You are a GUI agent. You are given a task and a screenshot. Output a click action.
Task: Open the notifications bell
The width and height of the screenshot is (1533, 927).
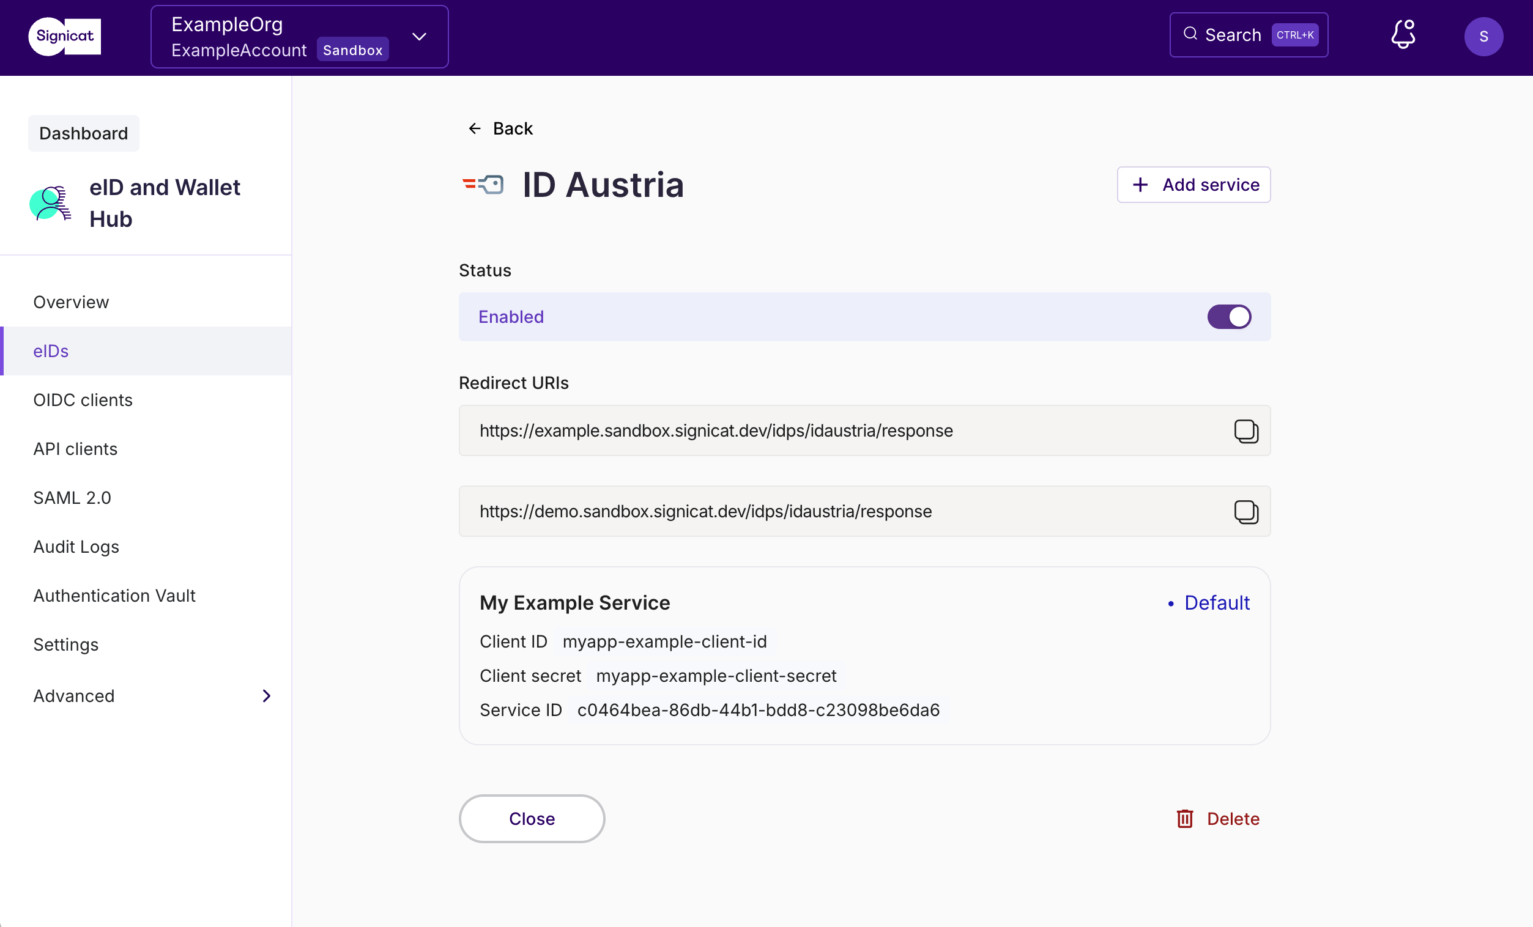(1403, 34)
